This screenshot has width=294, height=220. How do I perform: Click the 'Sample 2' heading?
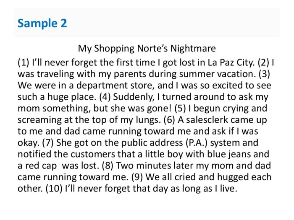pos(42,23)
